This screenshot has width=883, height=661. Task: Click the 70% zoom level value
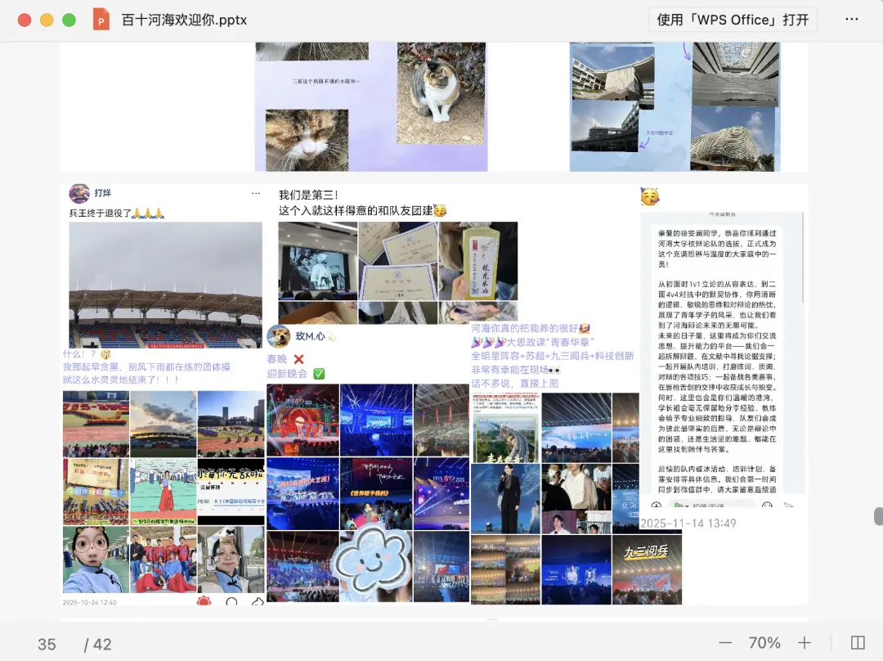pos(764,642)
